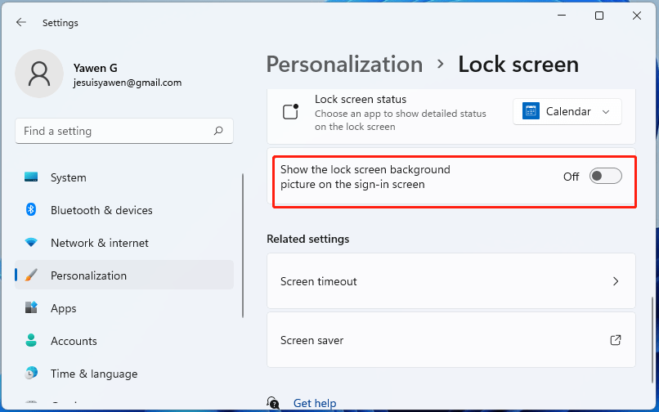659x412 pixels.
Task: Click the main content scrollbar thumb
Action: click(x=652, y=341)
